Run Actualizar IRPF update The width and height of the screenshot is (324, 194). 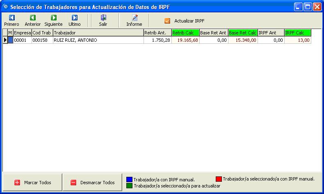(x=184, y=21)
